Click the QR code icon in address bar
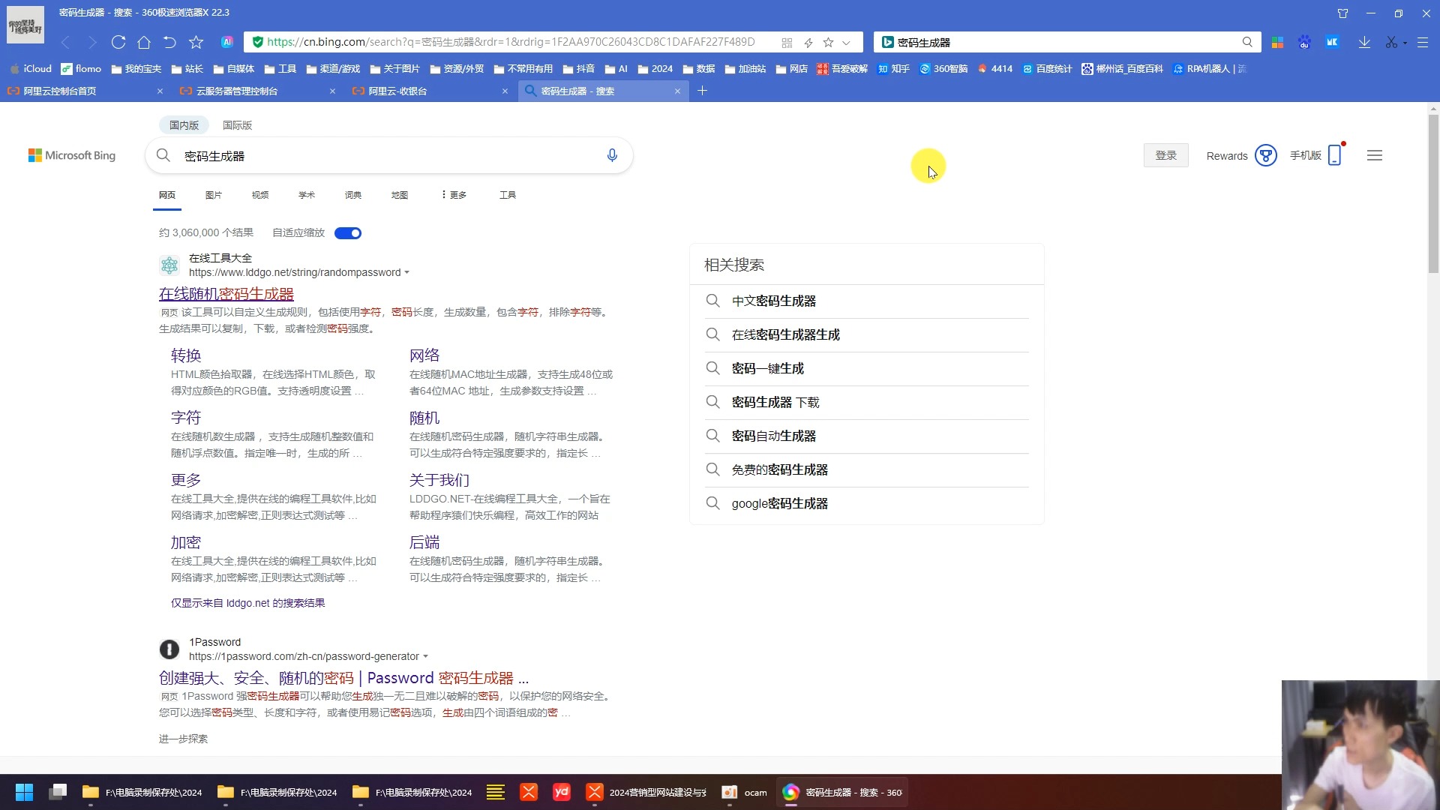Image resolution: width=1440 pixels, height=810 pixels. coord(787,43)
